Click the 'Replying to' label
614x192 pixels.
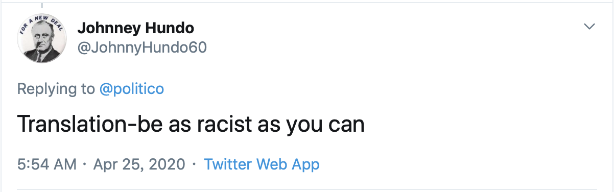coord(56,89)
